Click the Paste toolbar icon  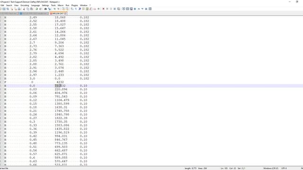coord(32,9)
